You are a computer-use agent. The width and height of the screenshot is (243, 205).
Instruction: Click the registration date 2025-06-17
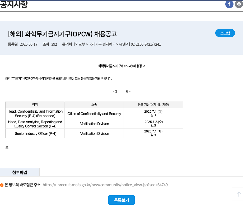pos(29,44)
